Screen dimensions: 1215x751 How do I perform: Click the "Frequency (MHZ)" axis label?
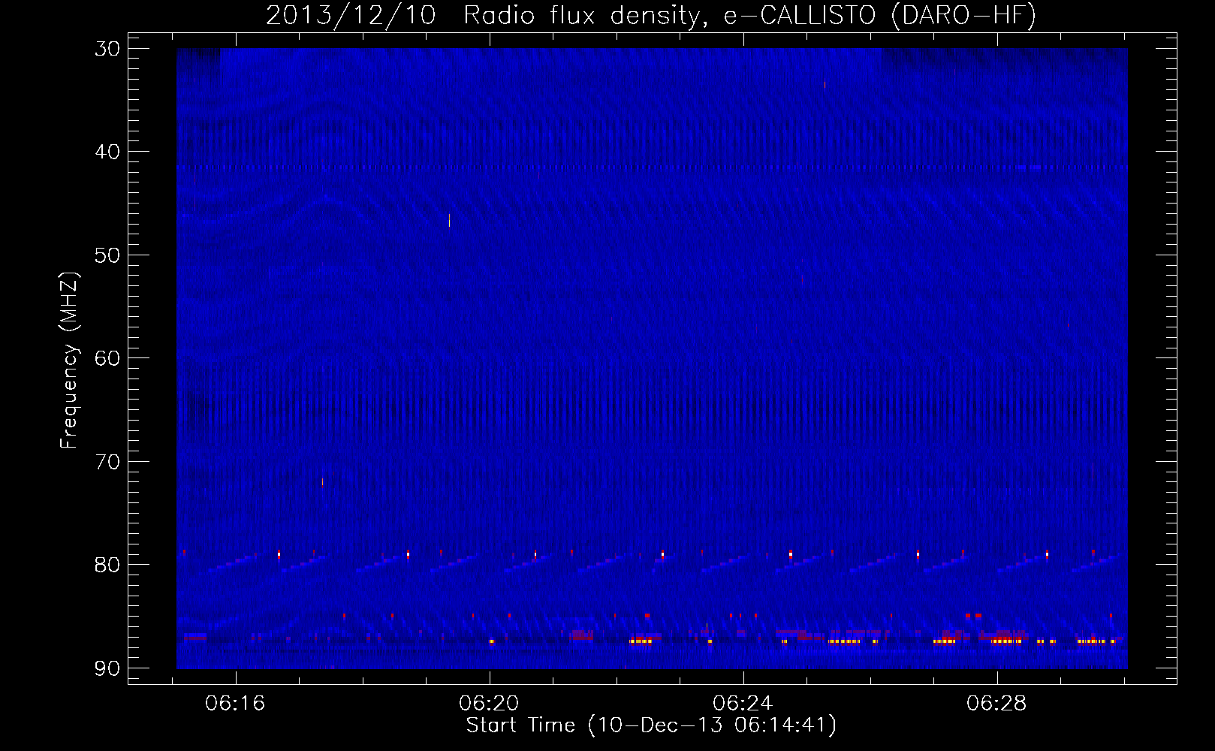coord(68,360)
